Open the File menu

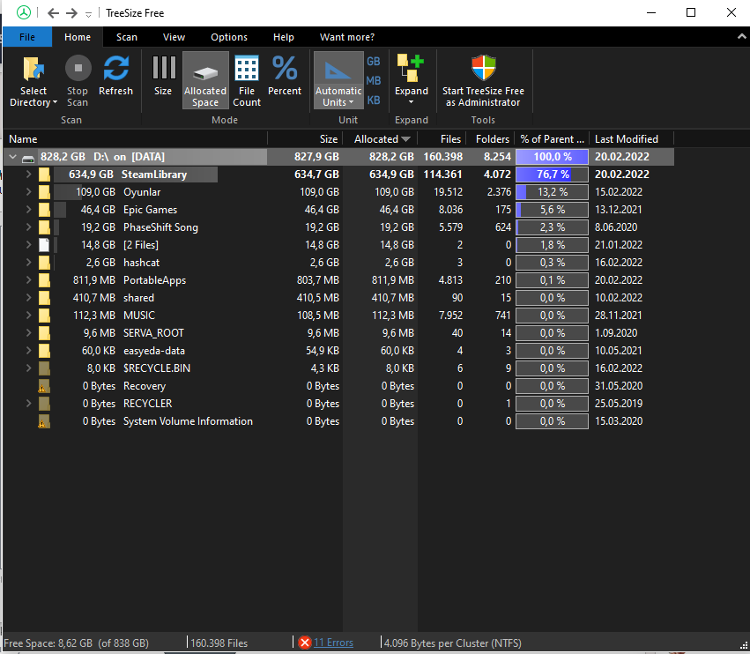[27, 37]
